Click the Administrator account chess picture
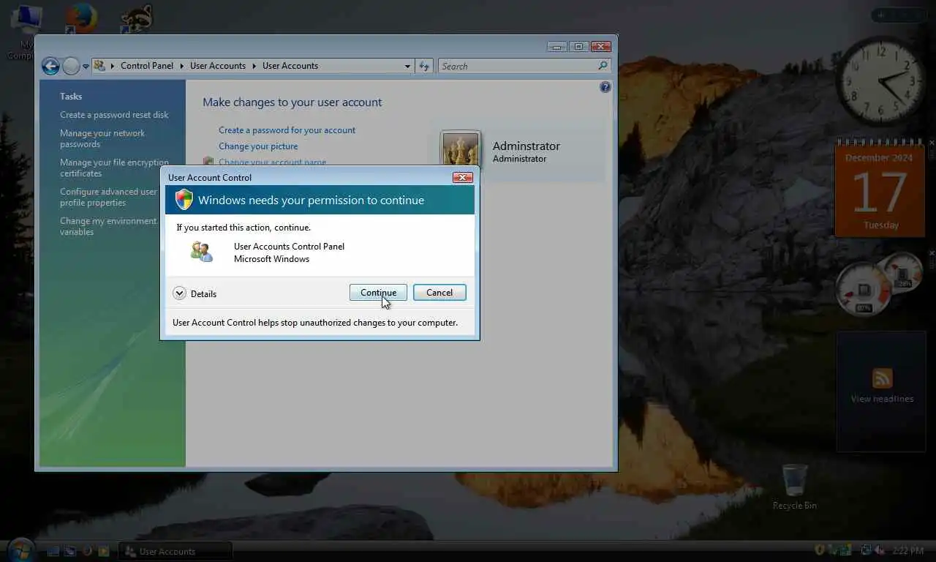Viewport: 936px width, 562px height. pyautogui.click(x=461, y=149)
